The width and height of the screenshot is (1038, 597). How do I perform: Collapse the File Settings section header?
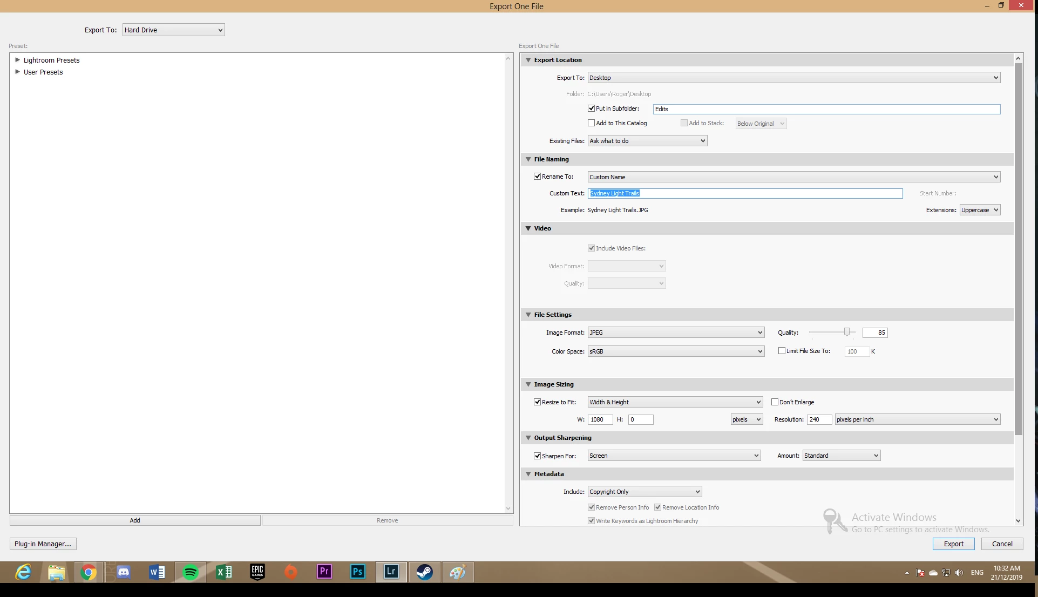coord(528,315)
